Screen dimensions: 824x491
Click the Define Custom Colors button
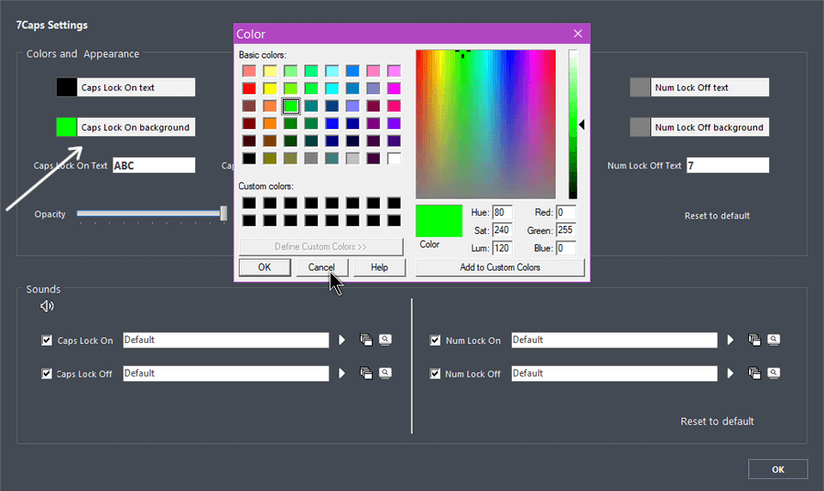click(320, 247)
